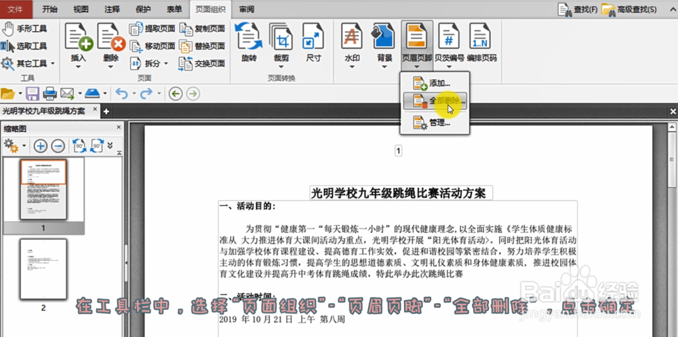
Task: Zoom in thumbnails with plus icon
Action: (40, 146)
